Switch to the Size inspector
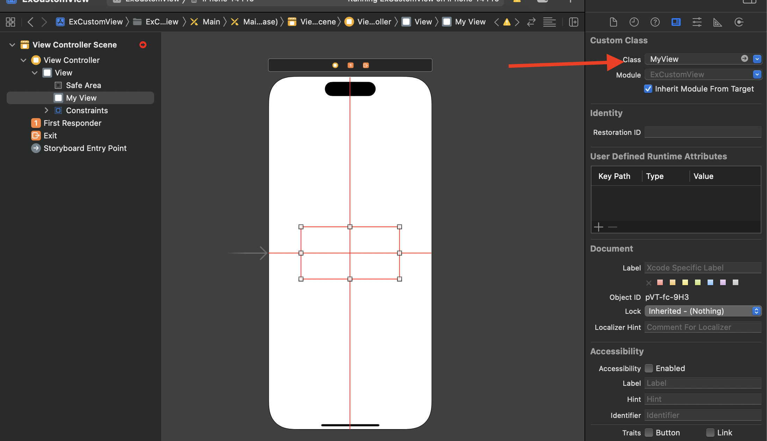 (717, 22)
